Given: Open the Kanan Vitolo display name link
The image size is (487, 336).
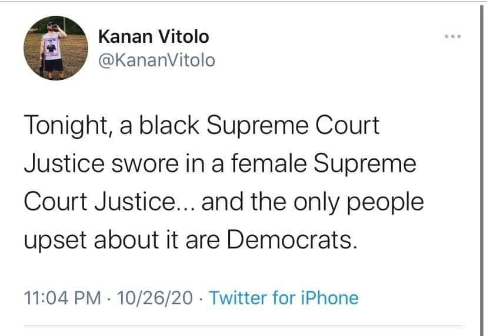Looking at the screenshot, I should (x=153, y=36).
